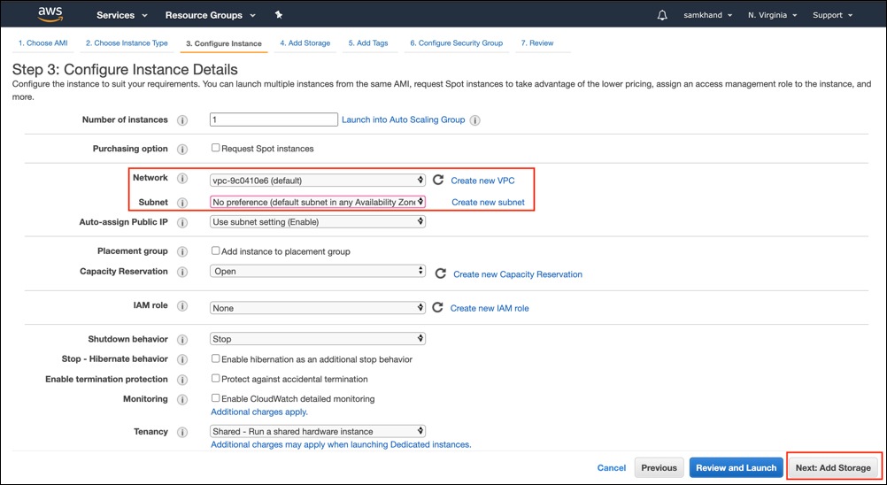Viewport: 887px width, 485px height.
Task: Click the pin shortcut icon in navbar
Action: tap(279, 15)
